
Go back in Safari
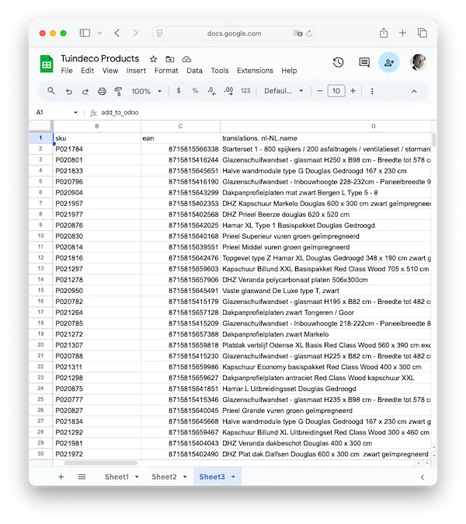pos(117,33)
